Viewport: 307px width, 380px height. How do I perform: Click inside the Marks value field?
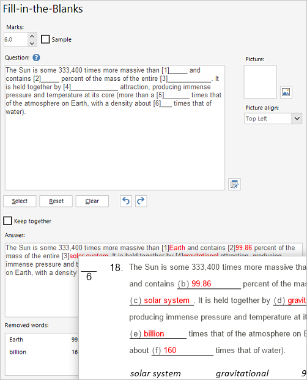tap(16, 40)
